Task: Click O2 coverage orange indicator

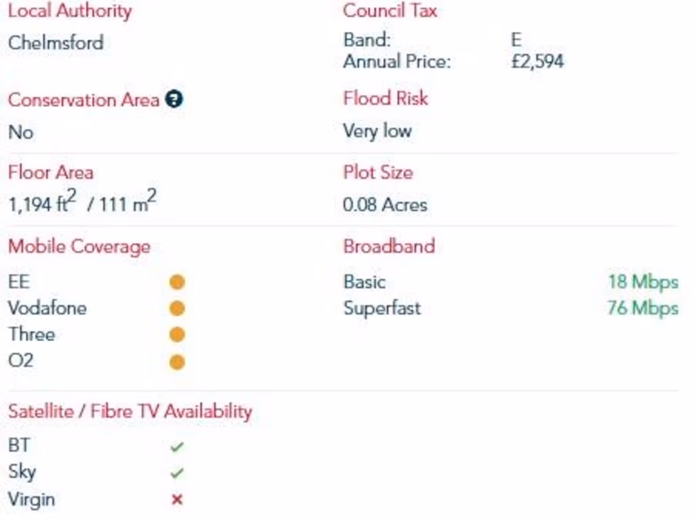Action: (x=176, y=362)
